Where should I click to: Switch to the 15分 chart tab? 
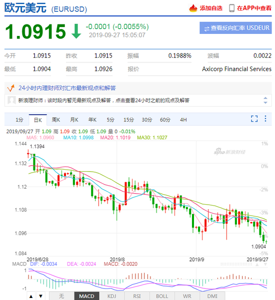tap(128, 120)
